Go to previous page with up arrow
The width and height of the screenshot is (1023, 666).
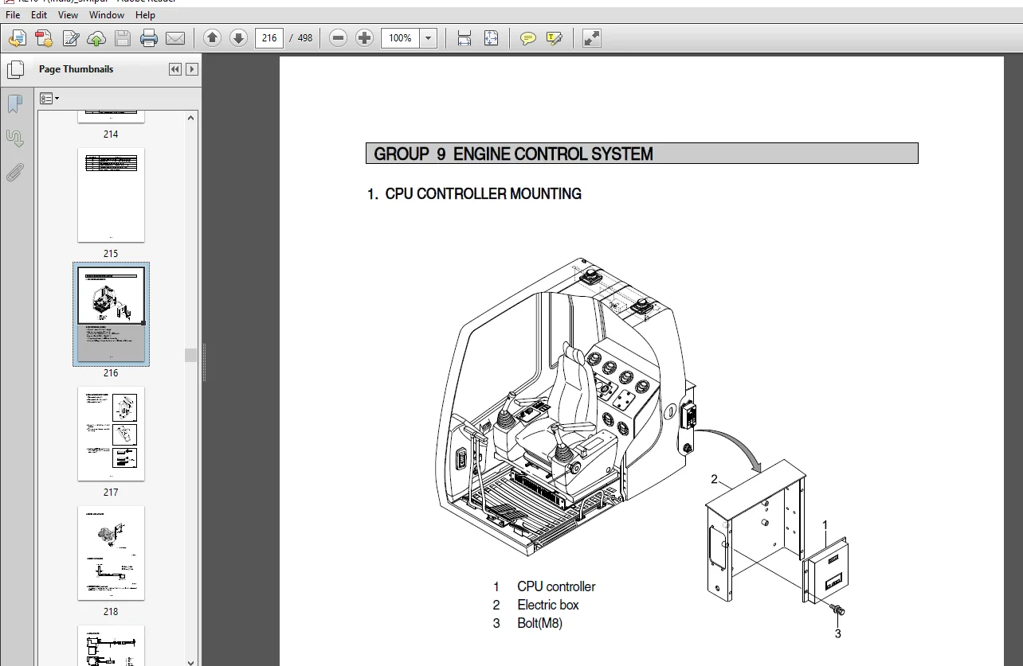212,37
